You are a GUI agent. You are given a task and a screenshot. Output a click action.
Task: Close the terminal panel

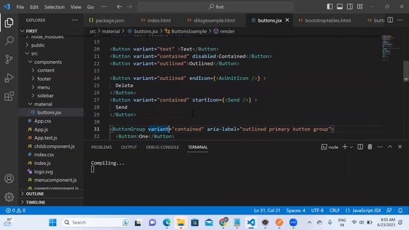[400, 147]
